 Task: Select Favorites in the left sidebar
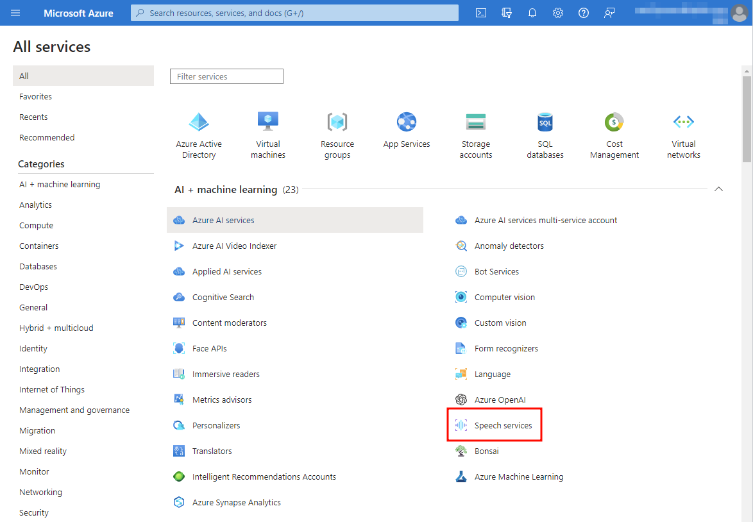36,96
